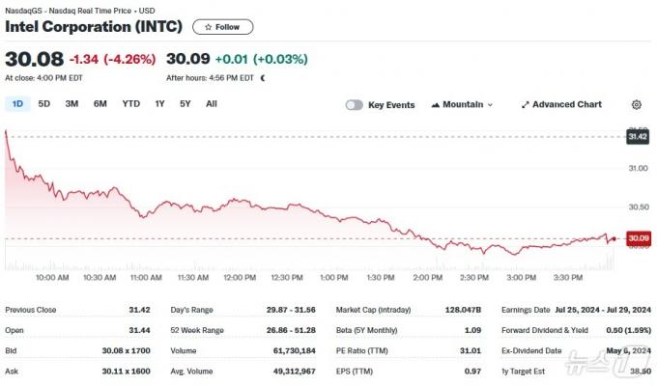
Task: Click the -1.34 (-4.26%) change value
Action: pyautogui.click(x=112, y=59)
